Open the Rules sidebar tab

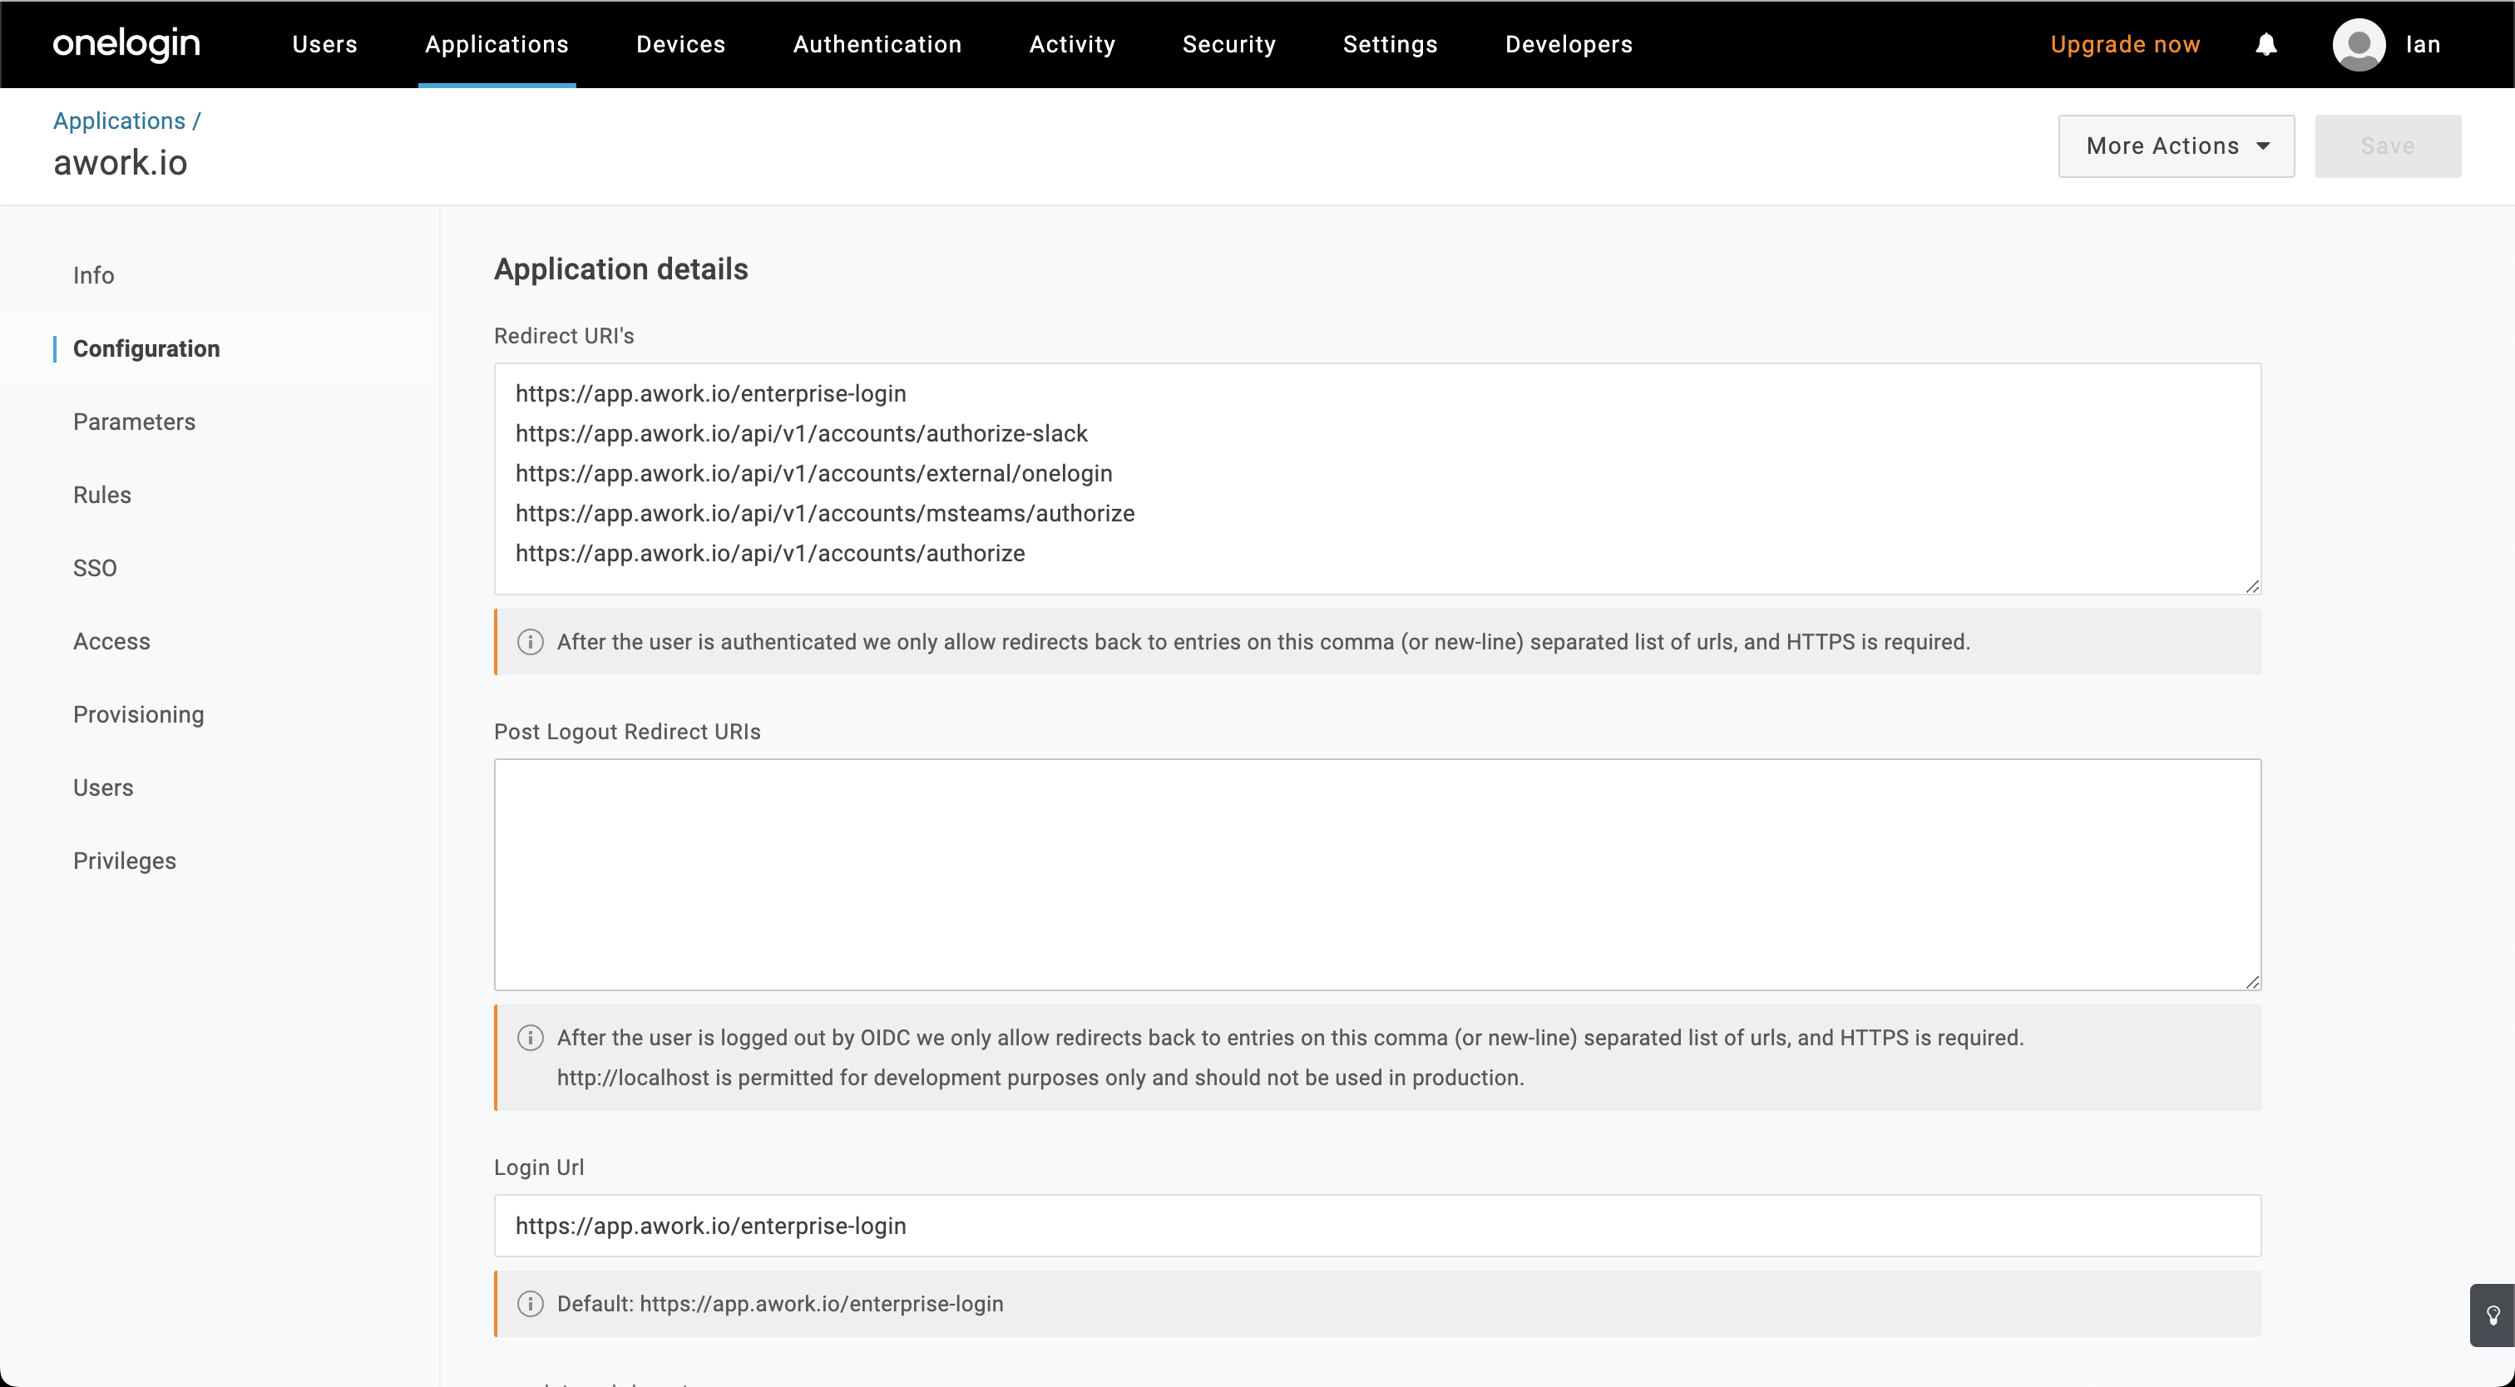tap(102, 496)
